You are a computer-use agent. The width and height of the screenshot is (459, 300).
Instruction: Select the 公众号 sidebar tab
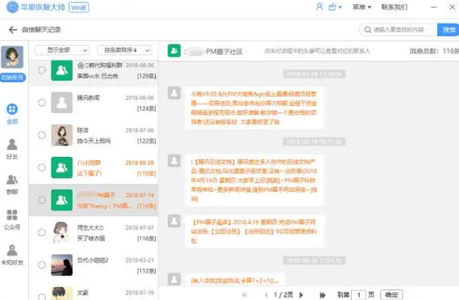12,219
